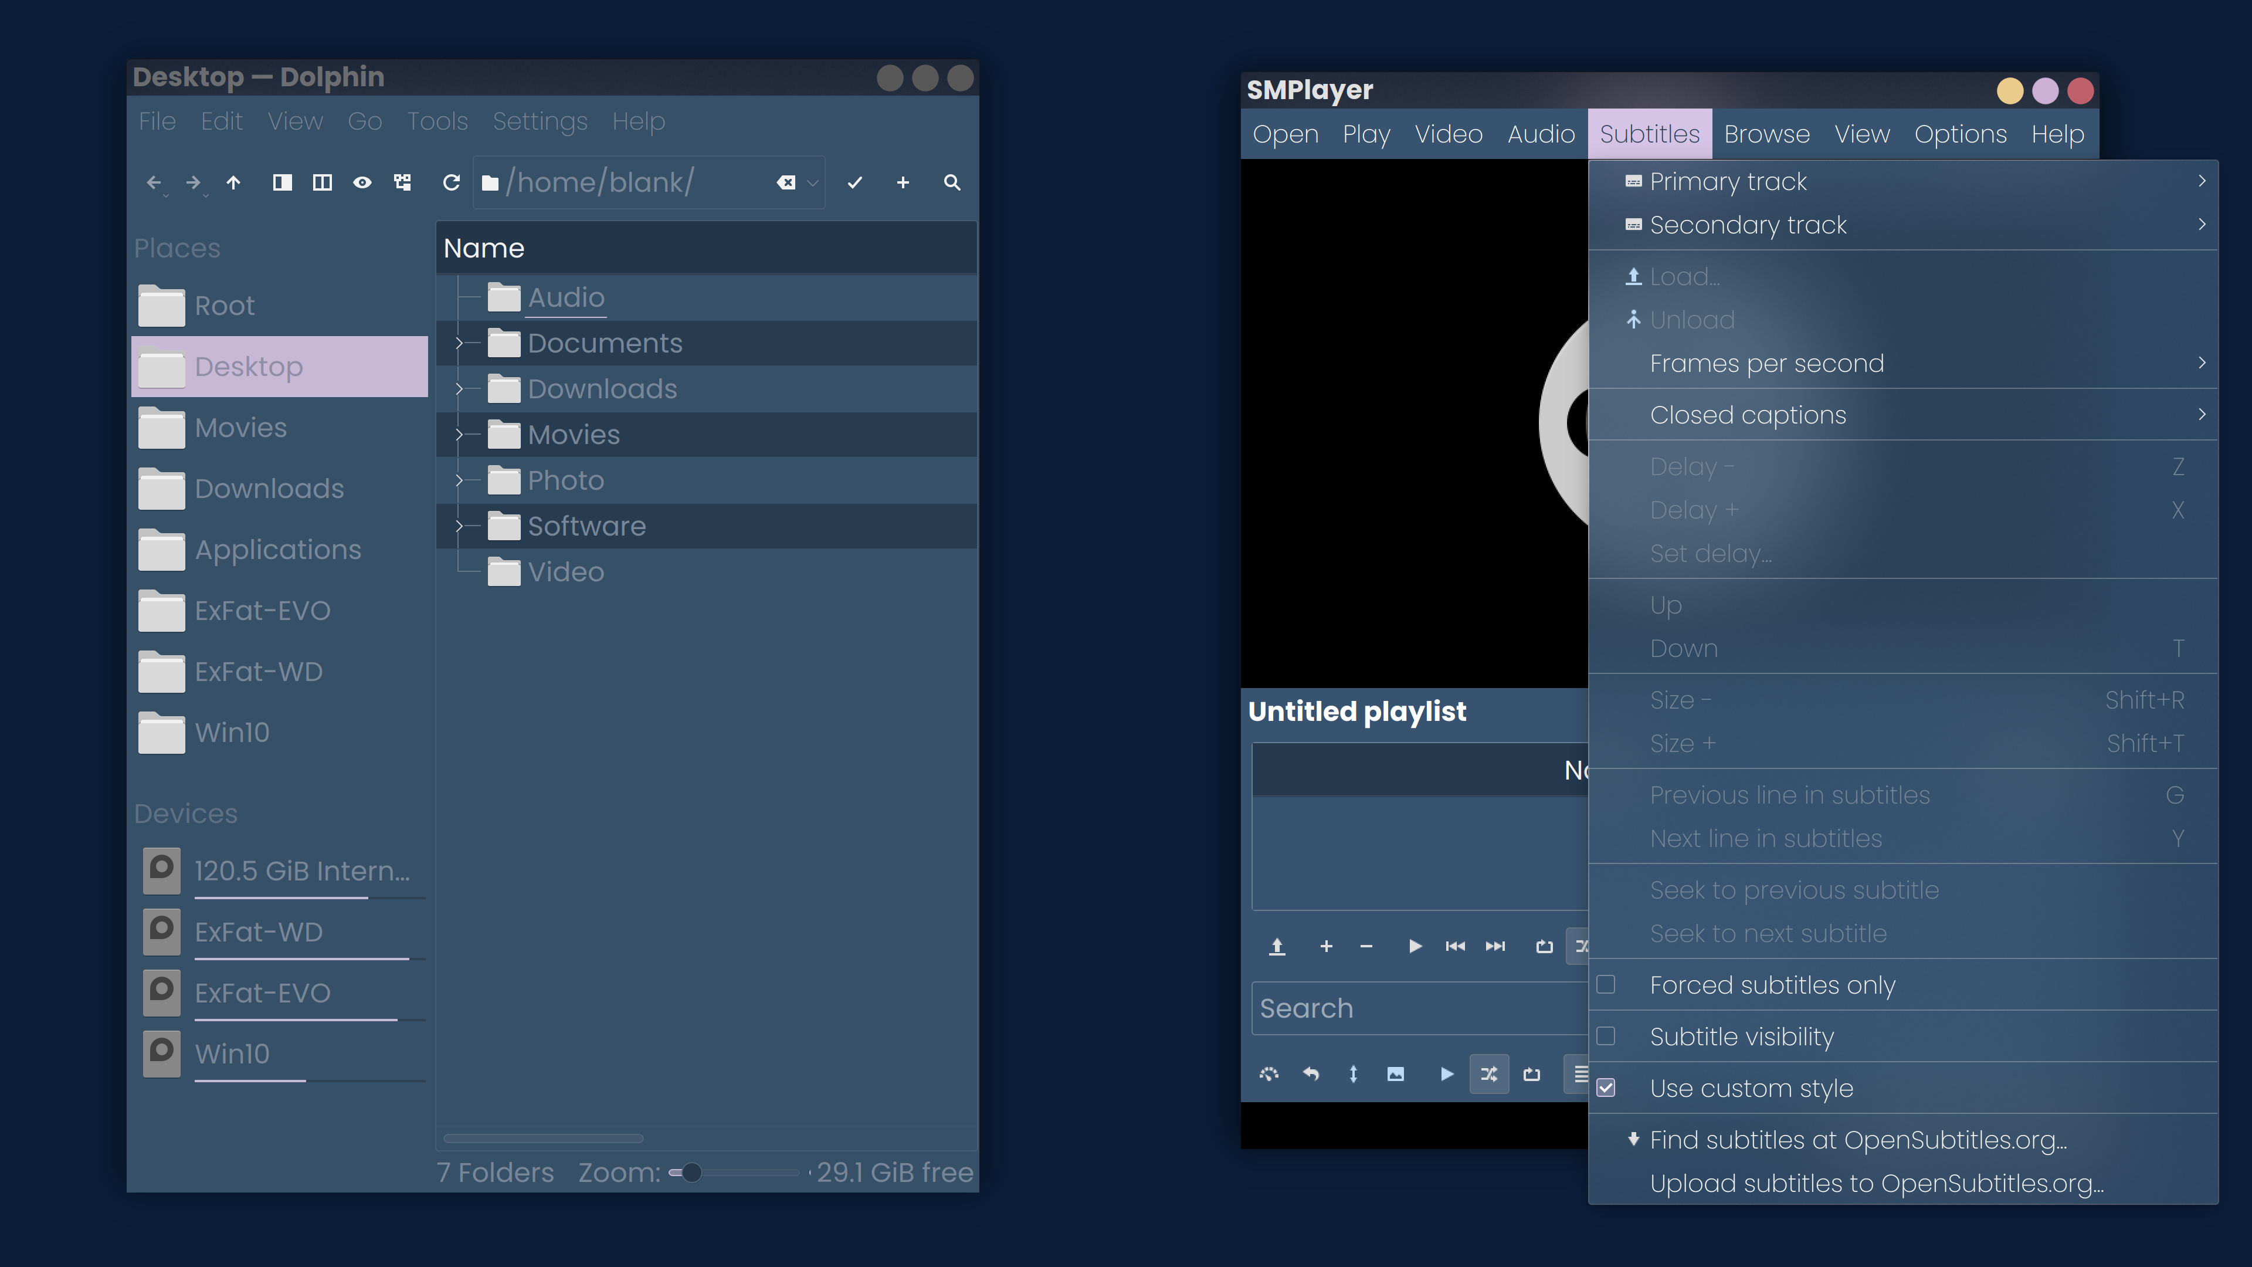2252x1267 pixels.
Task: Go back in Dolphin navigation history
Action: 154,183
